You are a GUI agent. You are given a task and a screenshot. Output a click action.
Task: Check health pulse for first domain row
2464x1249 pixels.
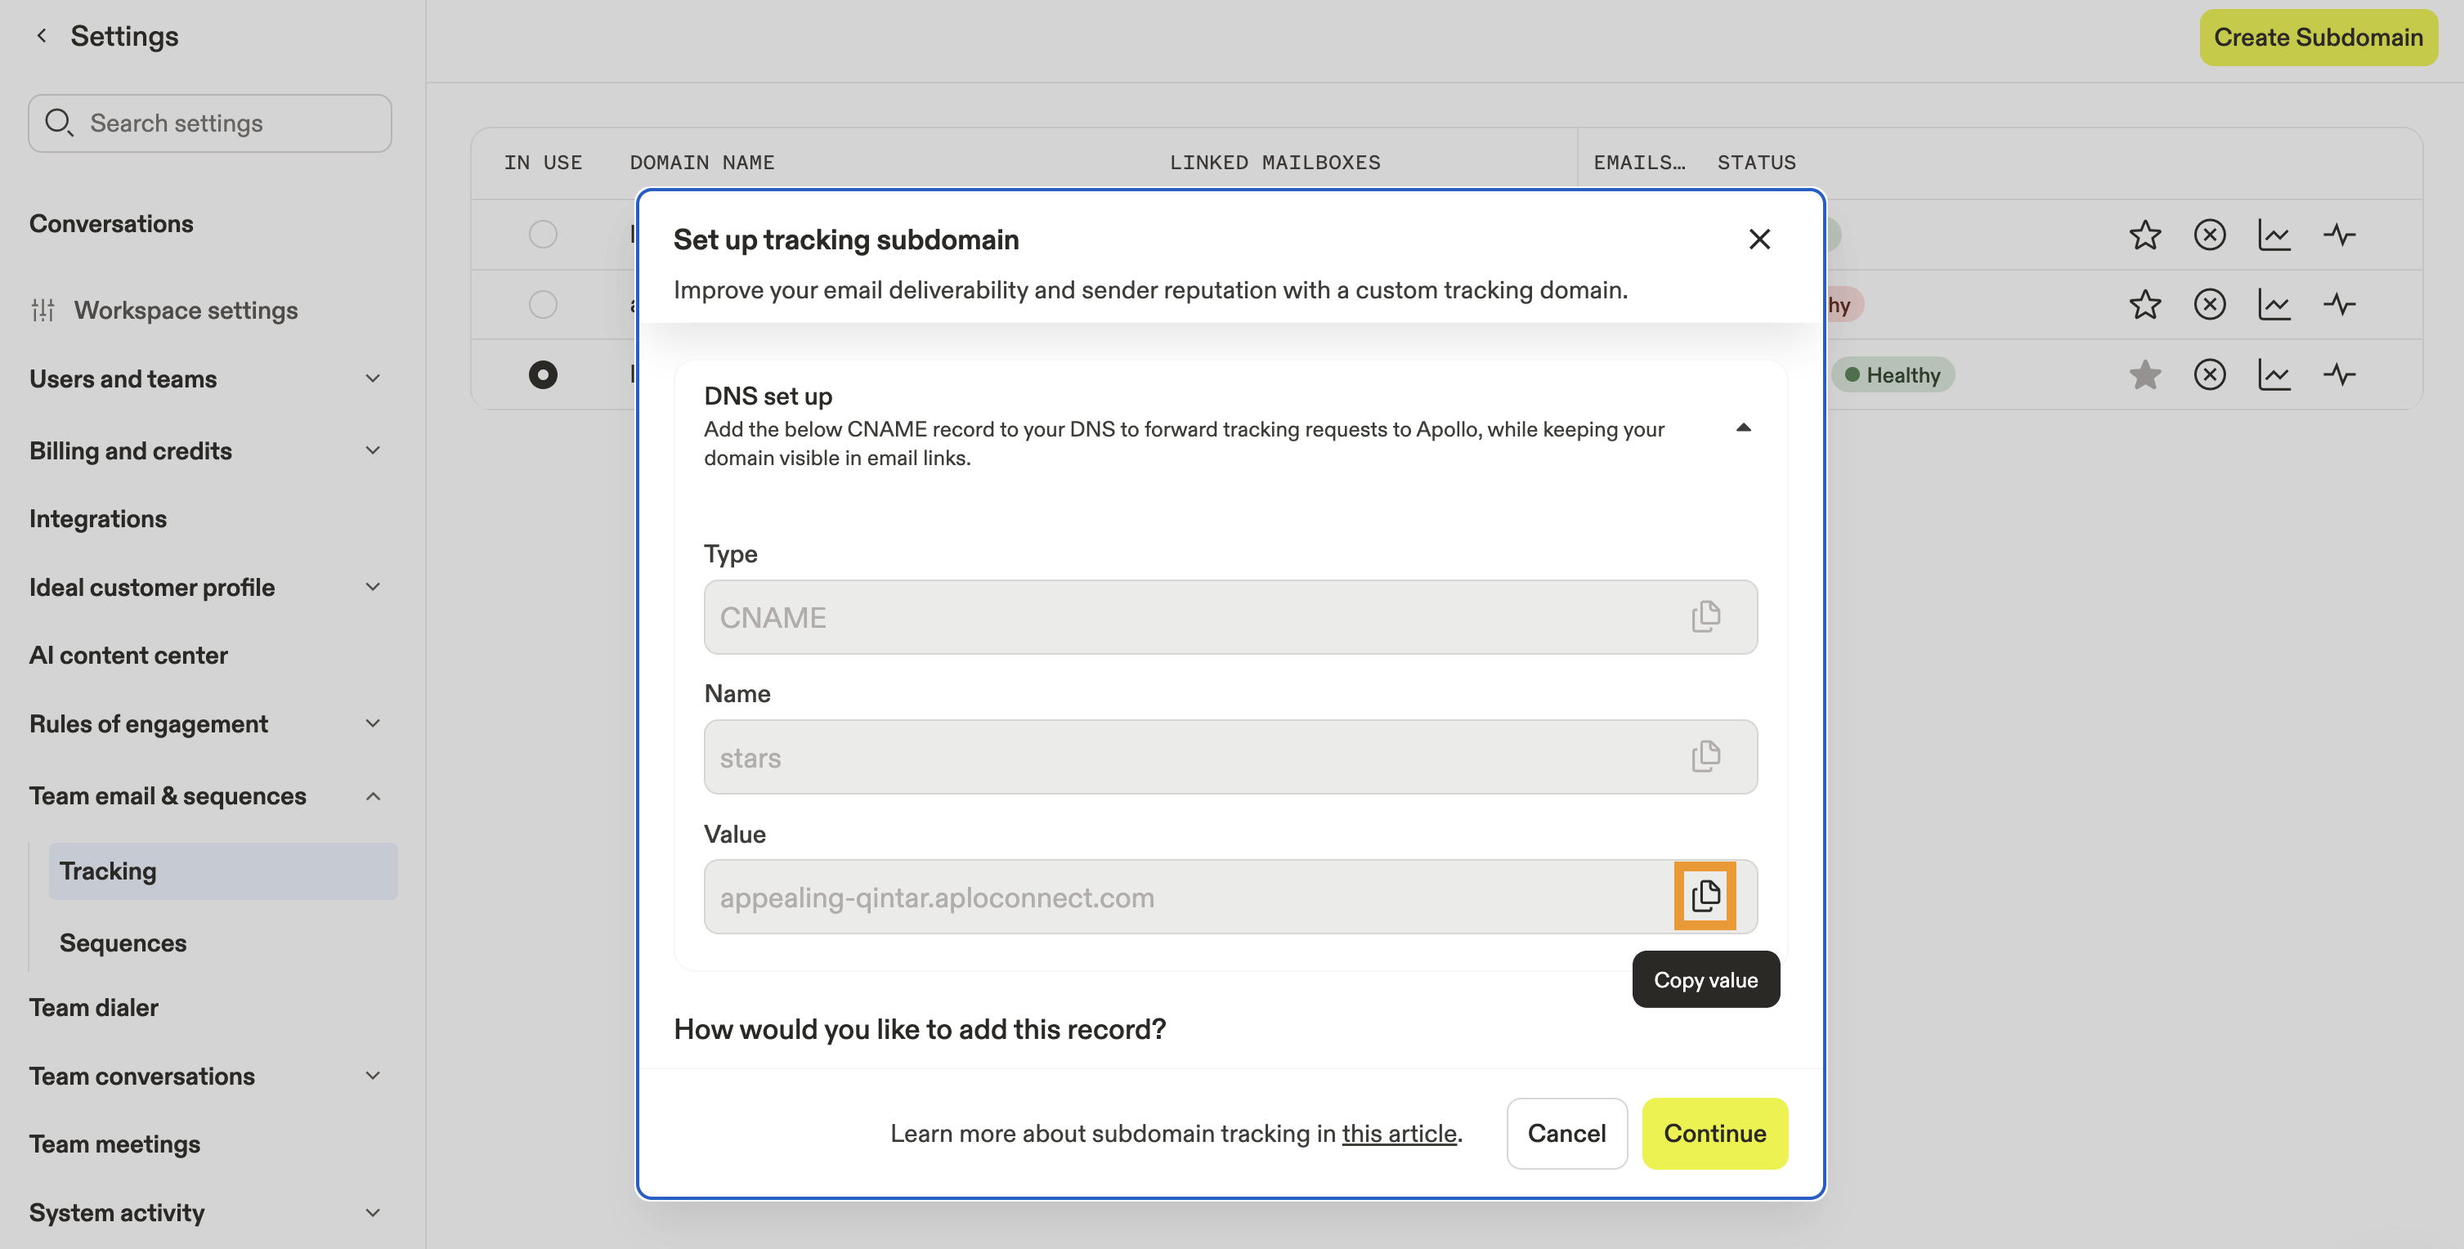click(x=2340, y=235)
